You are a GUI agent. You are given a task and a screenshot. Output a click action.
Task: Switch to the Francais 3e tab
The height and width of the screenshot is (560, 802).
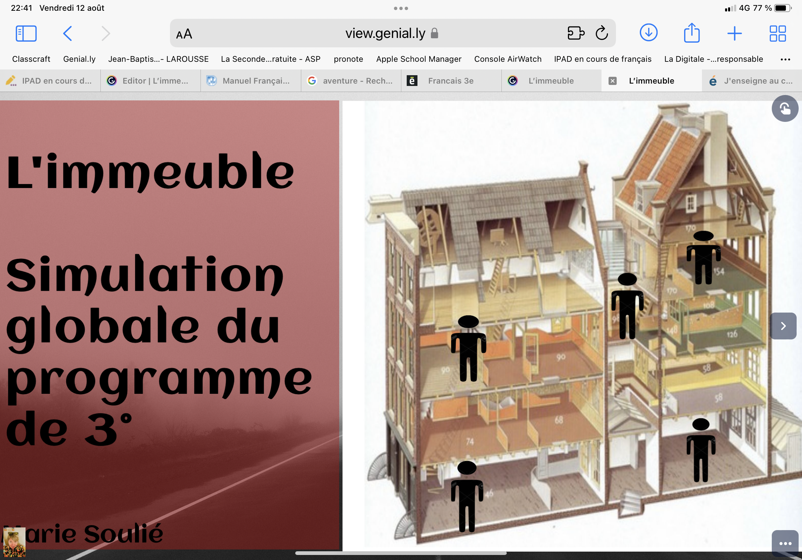[450, 81]
